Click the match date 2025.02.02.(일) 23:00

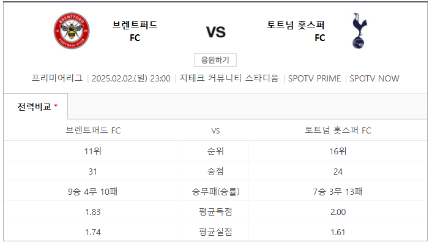click(x=131, y=78)
